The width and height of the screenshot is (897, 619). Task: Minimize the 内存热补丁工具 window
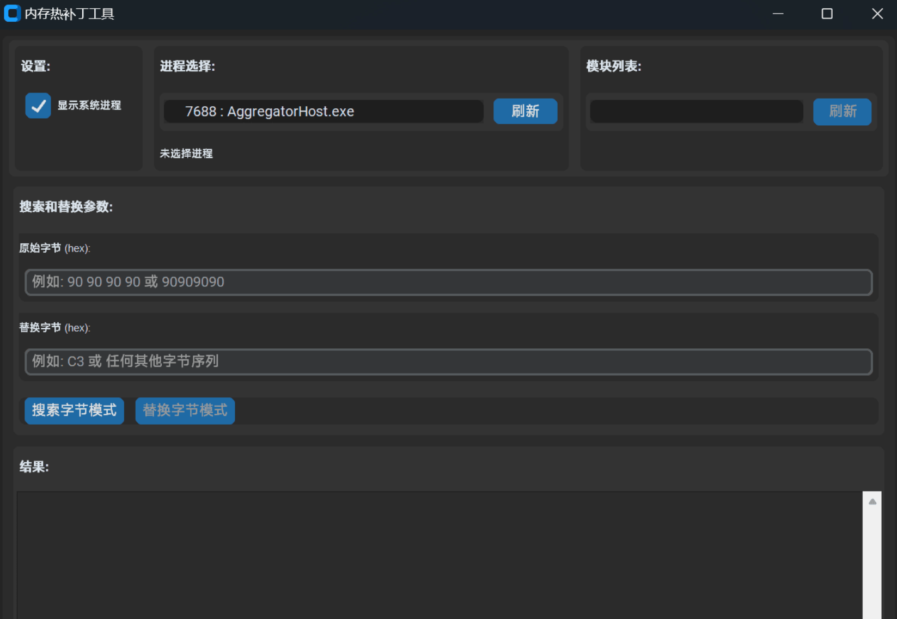click(778, 14)
